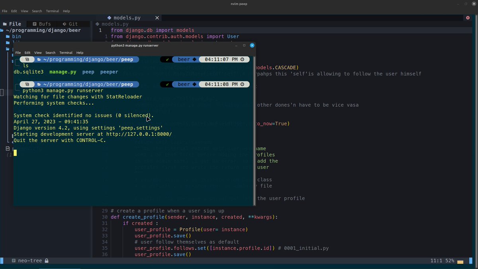
Task: Click 'python3 manage.py runserver' command line
Action: (x=63, y=91)
